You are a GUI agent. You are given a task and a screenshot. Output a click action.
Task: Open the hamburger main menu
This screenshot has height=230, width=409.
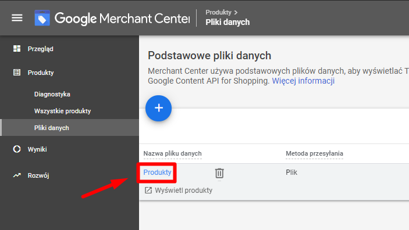(x=17, y=18)
